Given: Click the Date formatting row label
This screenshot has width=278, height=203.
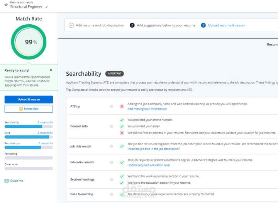Looking at the screenshot, I should pos(82,195).
